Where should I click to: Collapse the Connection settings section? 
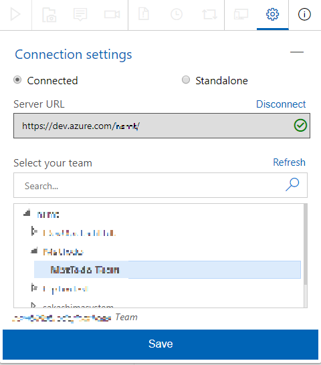pos(297,52)
